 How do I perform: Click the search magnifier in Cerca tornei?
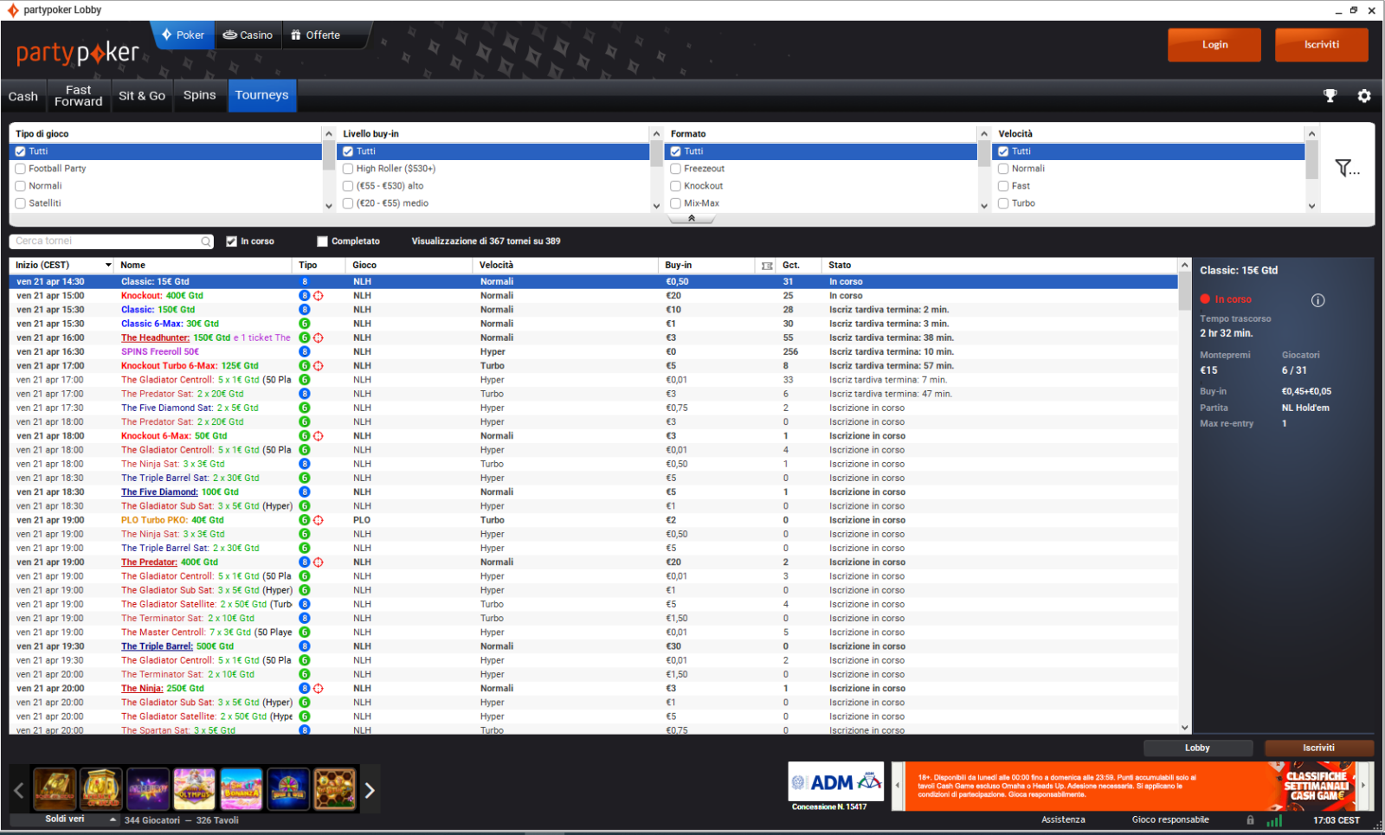coord(206,241)
